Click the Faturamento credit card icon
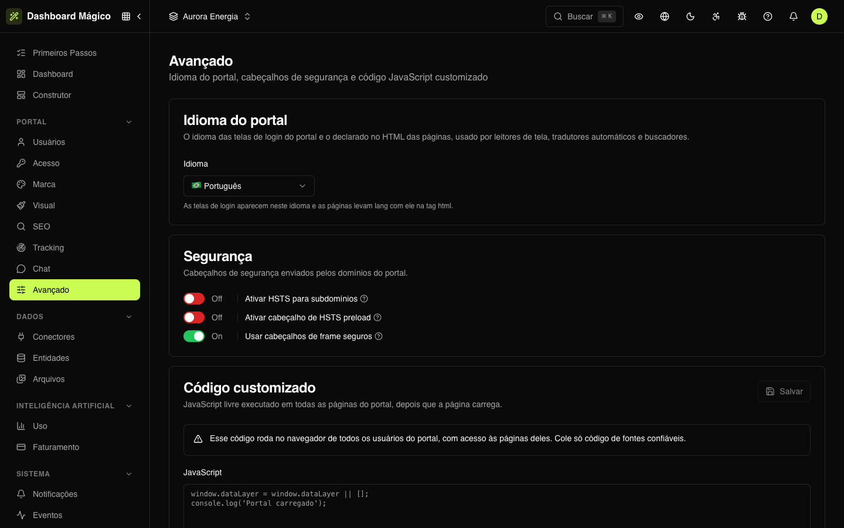The height and width of the screenshot is (528, 844). (x=21, y=447)
